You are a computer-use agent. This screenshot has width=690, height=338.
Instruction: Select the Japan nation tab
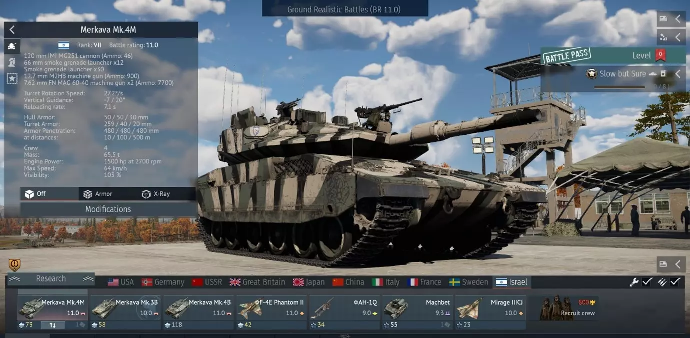309,282
